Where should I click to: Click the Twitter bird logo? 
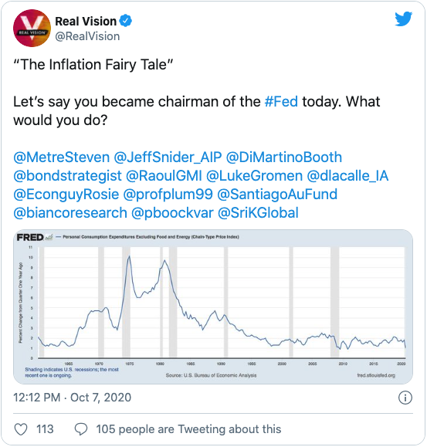point(403,19)
